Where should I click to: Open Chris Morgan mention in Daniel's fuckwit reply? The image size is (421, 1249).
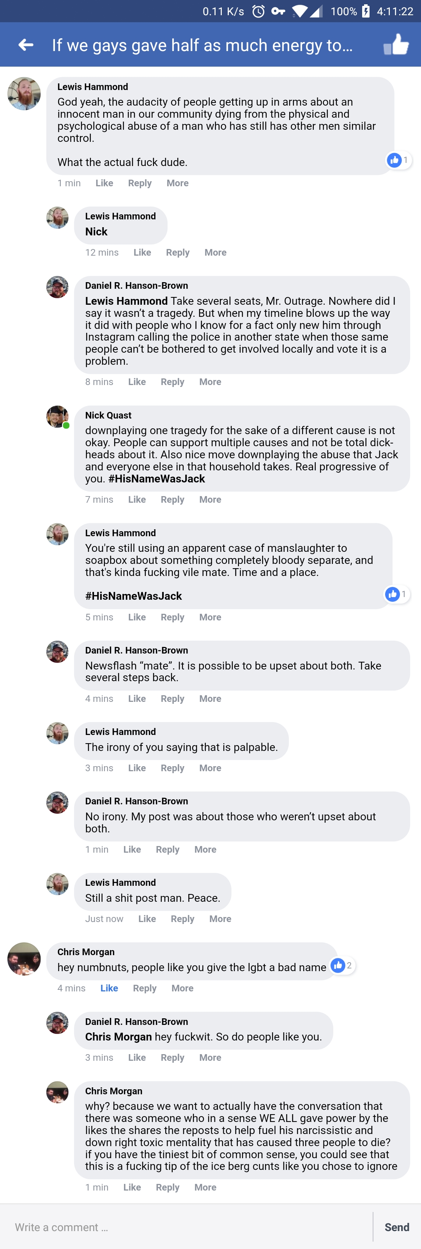click(x=119, y=1037)
